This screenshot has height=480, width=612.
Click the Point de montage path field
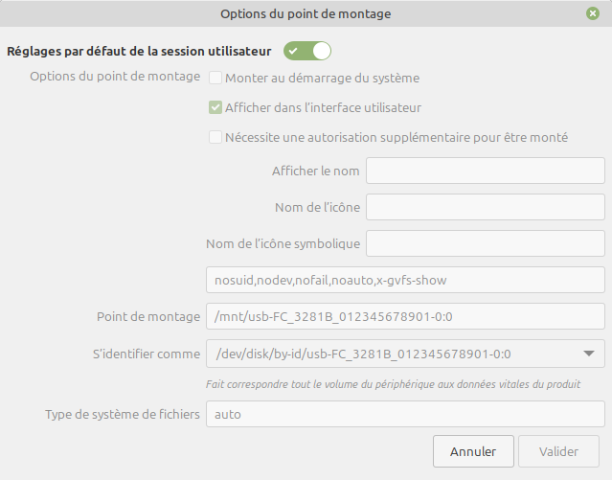point(404,316)
